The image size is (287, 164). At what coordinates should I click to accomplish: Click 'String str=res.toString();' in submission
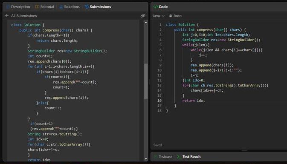[x=55, y=134]
